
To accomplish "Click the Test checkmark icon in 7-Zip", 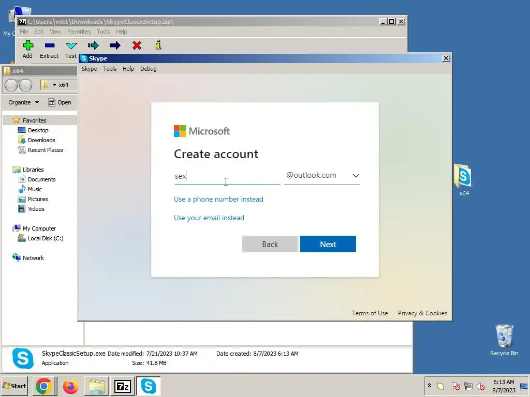I will [x=71, y=45].
